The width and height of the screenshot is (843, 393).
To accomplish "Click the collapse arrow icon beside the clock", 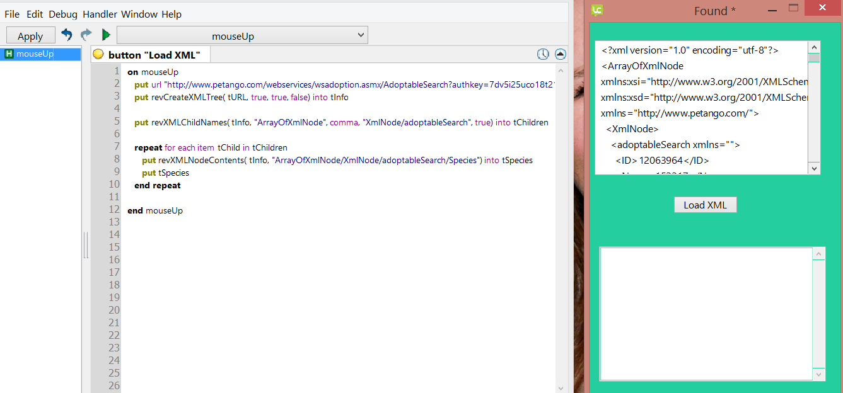I will [x=560, y=54].
